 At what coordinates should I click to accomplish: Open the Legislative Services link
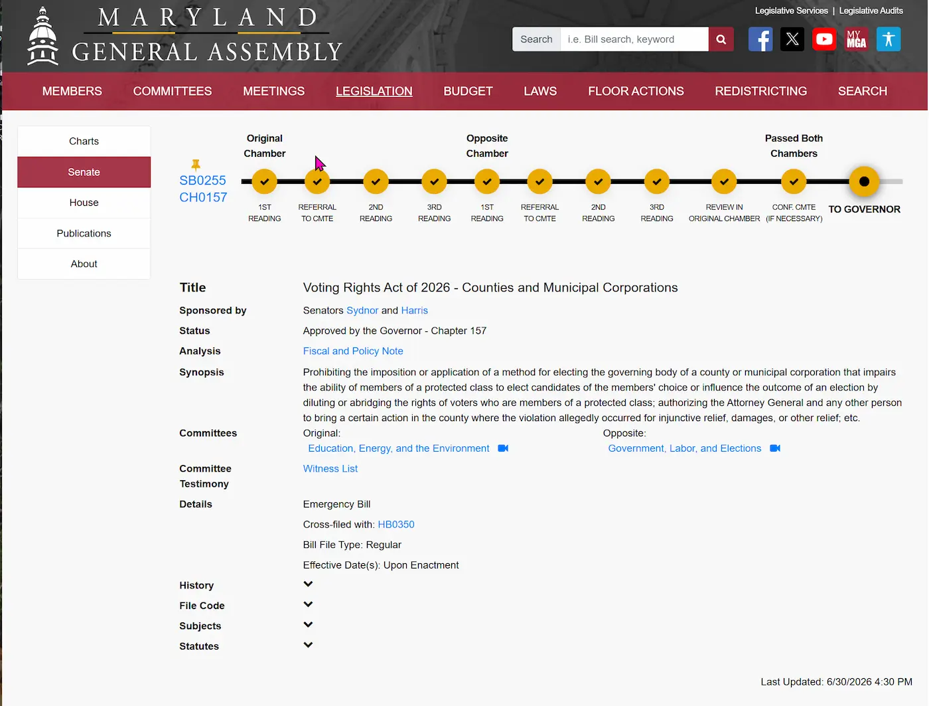pos(792,11)
